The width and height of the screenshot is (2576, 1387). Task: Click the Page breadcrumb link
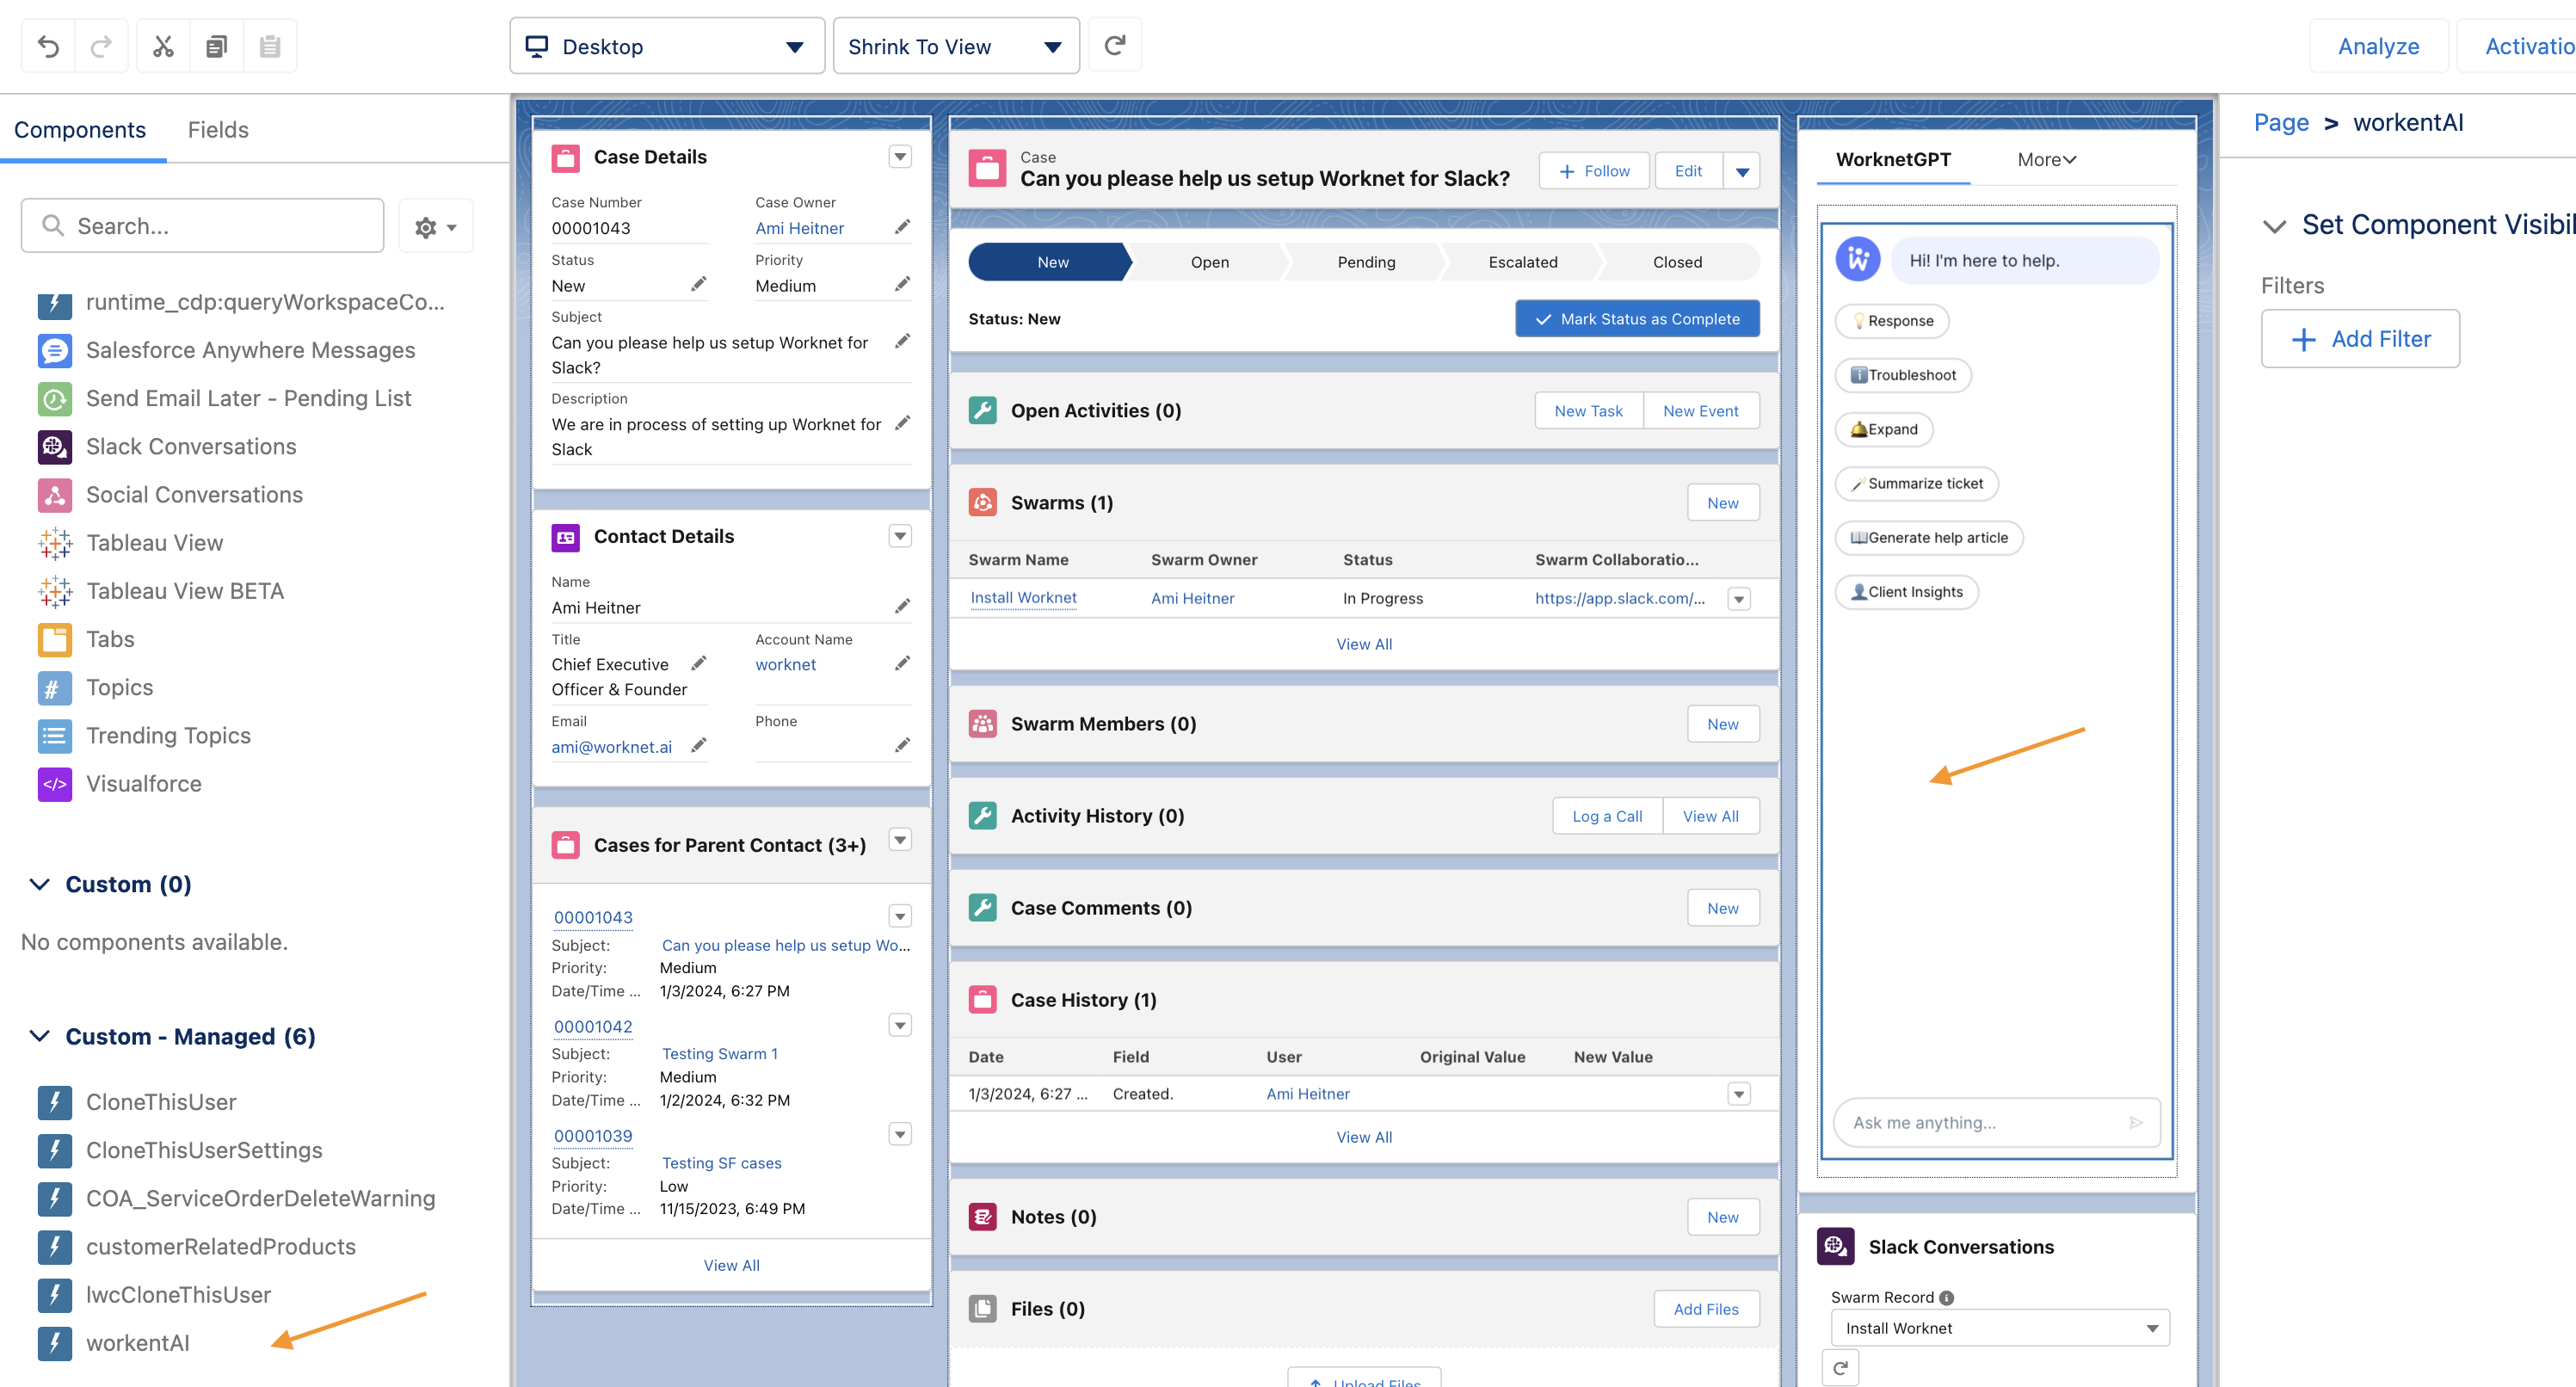tap(2281, 123)
